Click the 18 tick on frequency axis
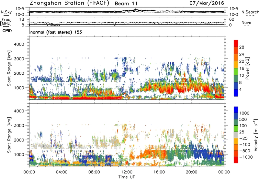The width and height of the screenshot is (259, 179). coord(21,19)
